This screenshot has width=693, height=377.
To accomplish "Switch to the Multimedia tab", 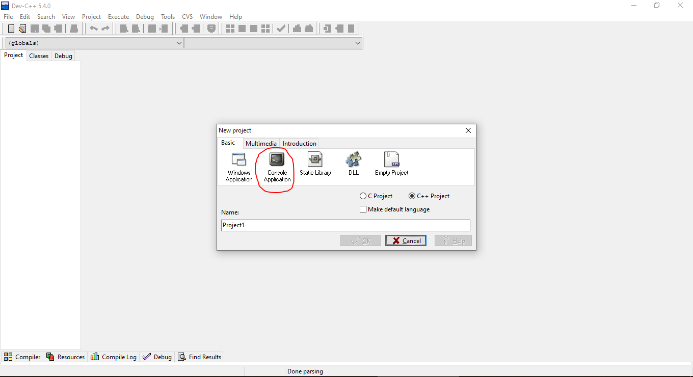I will 261,144.
